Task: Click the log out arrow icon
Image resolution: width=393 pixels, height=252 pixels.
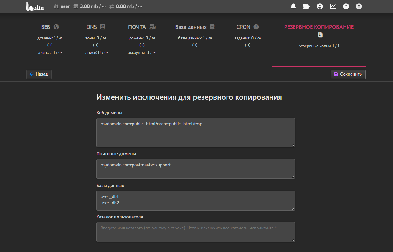Action: click(359, 6)
